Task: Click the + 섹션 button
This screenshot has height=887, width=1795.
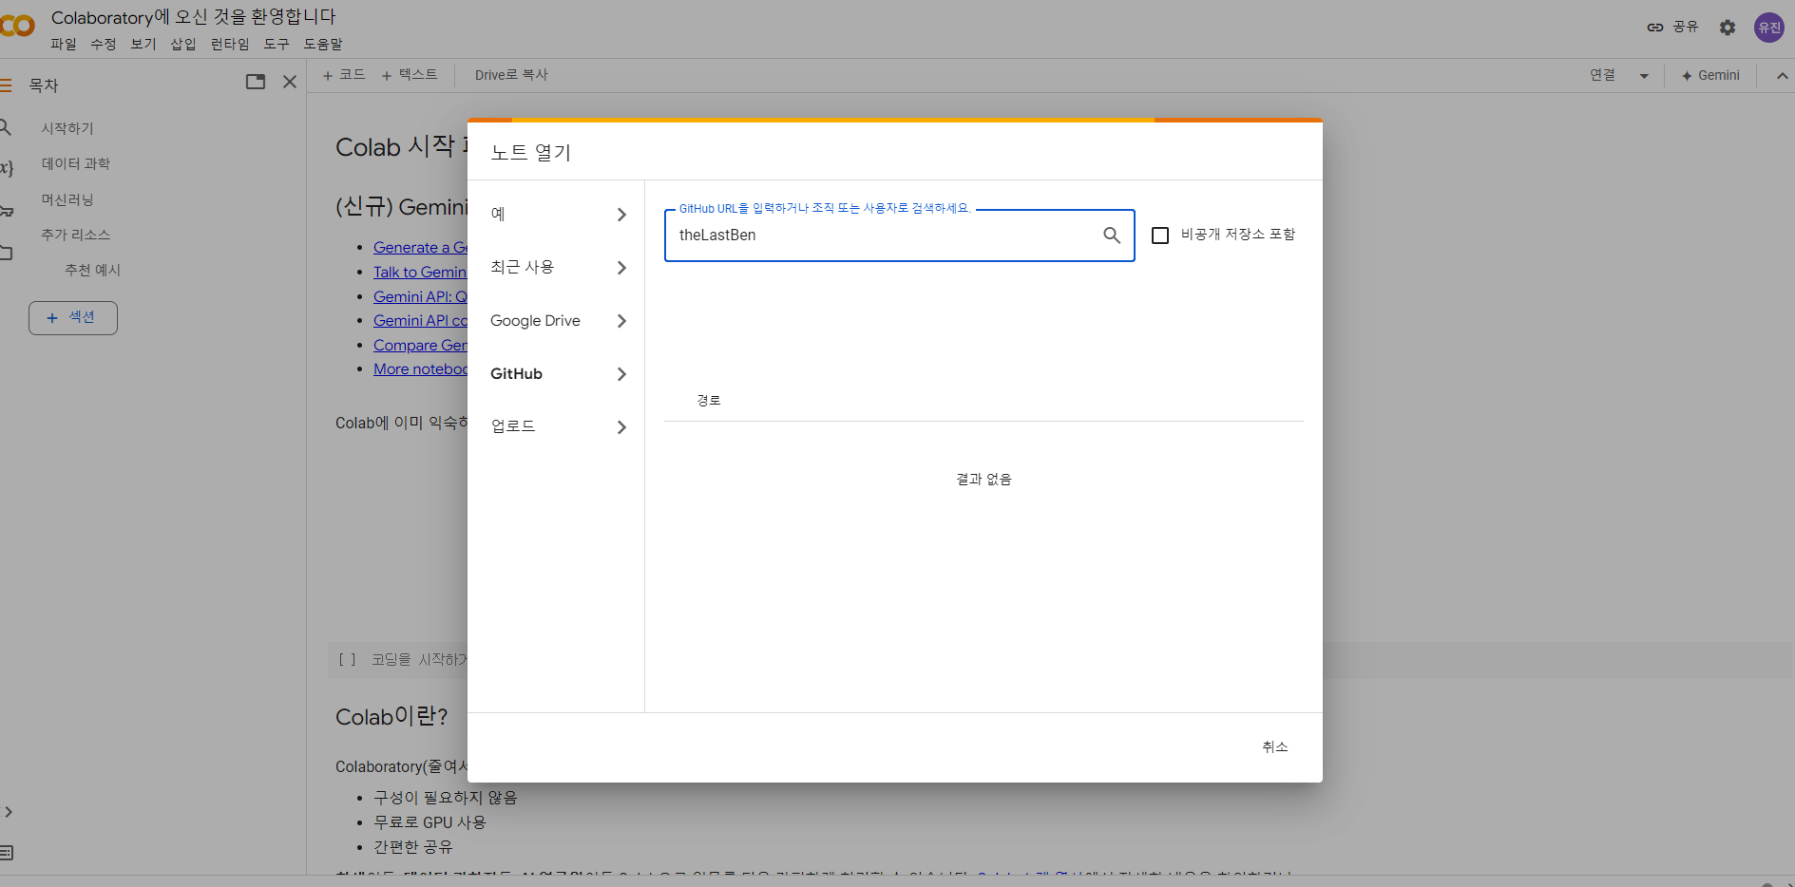Action: coord(73,318)
